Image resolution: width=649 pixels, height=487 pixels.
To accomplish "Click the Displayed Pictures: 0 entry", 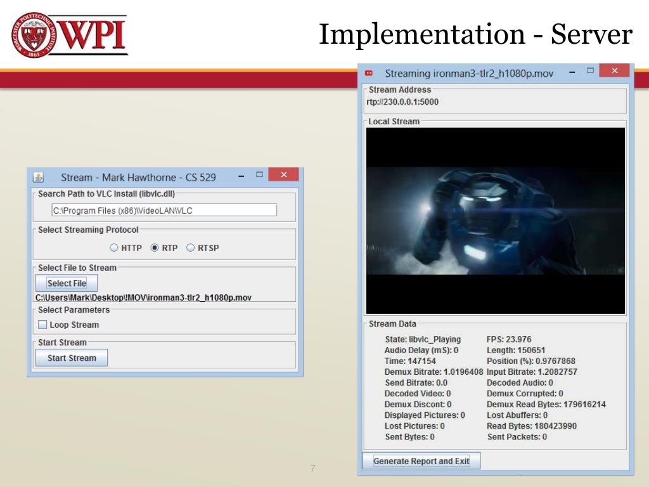I will [x=425, y=415].
